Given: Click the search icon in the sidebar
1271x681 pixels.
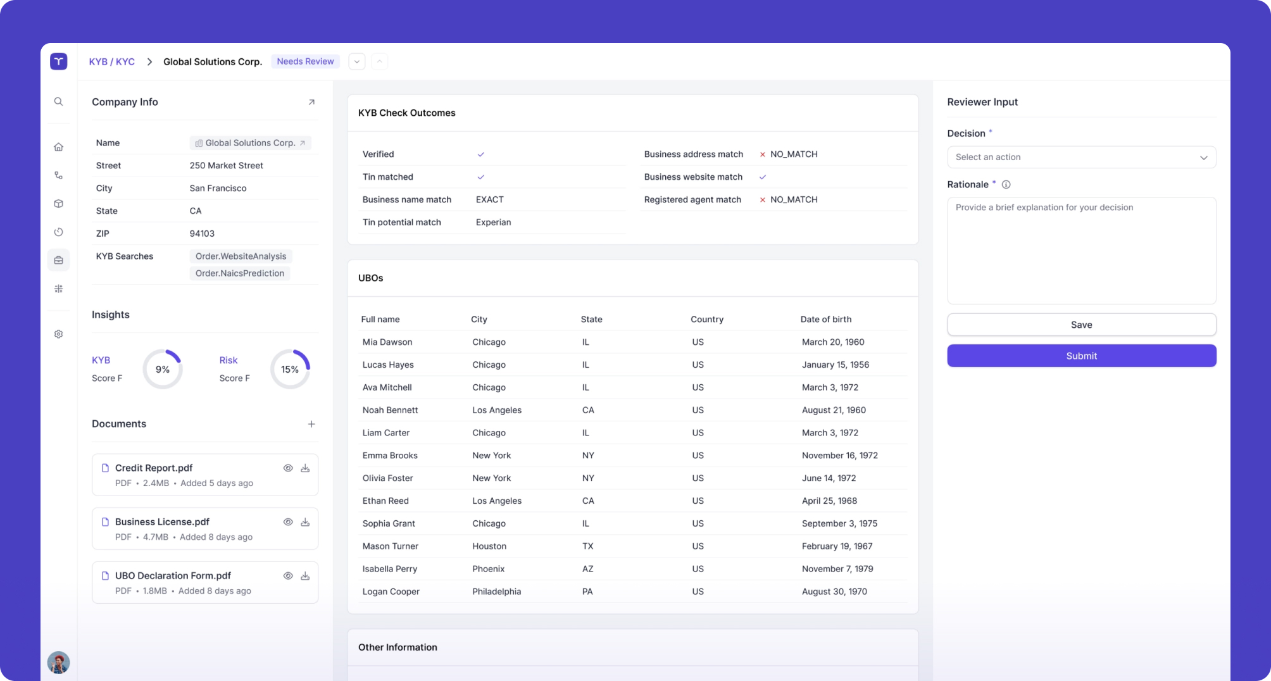Looking at the screenshot, I should tap(58, 101).
